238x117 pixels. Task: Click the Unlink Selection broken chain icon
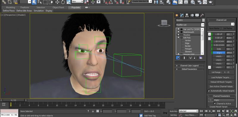(x=10, y=2)
